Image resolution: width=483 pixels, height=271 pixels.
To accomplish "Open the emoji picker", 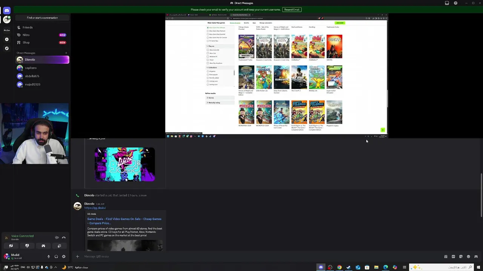I will (x=468, y=257).
